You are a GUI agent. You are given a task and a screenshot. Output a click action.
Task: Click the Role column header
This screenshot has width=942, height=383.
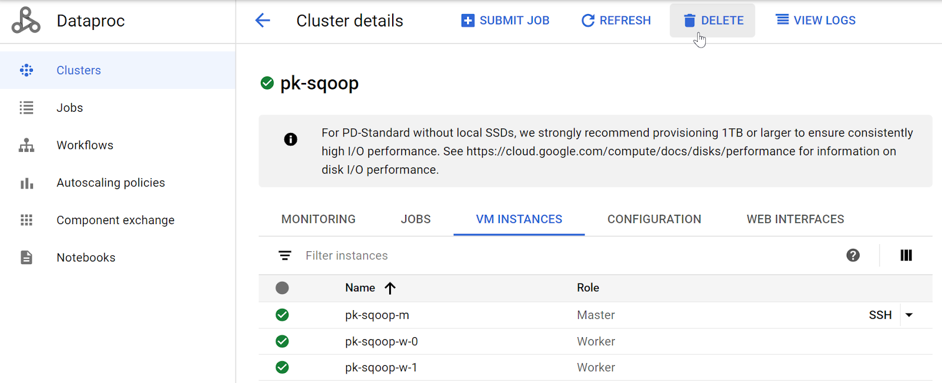pyautogui.click(x=588, y=288)
